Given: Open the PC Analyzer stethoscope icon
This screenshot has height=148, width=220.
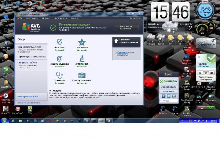Looking at the screenshot, I should [59, 75].
